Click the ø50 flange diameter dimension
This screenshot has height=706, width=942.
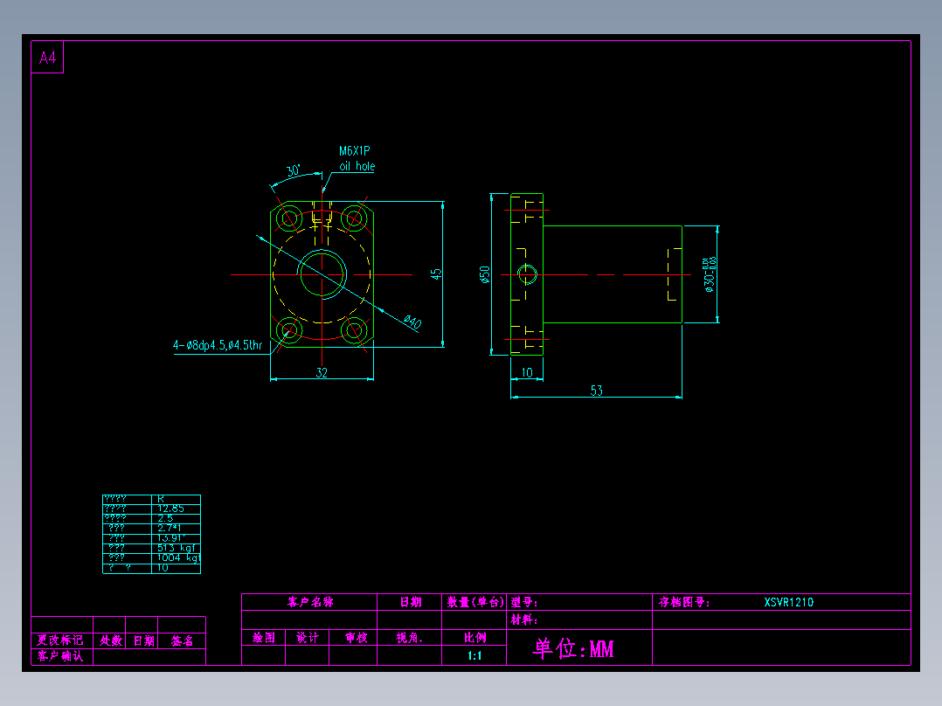click(x=485, y=274)
